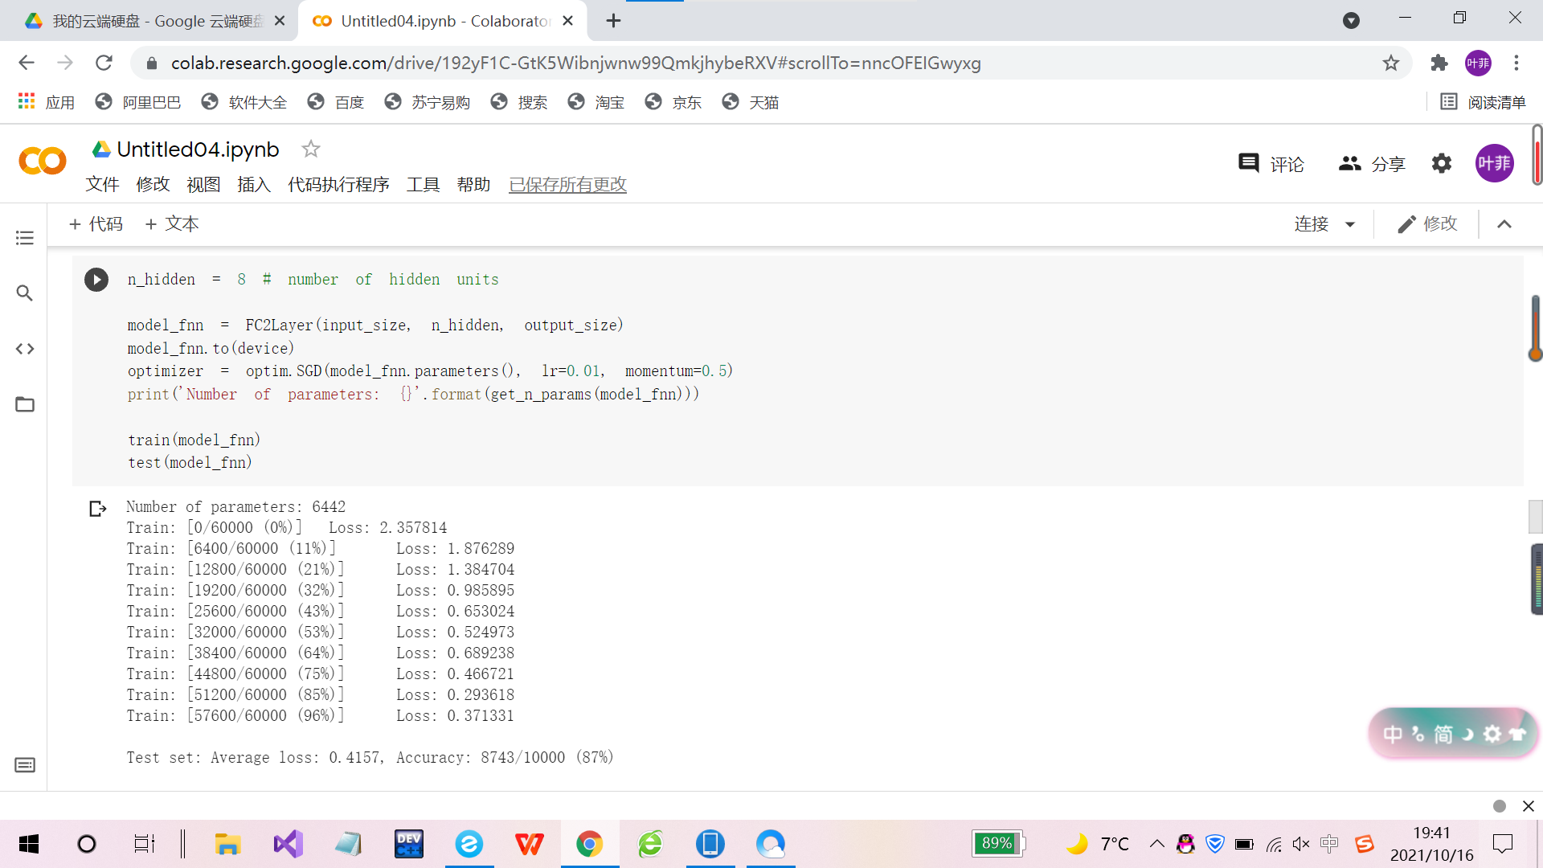
Task: Collapse the header with chevron up
Action: tap(1504, 224)
